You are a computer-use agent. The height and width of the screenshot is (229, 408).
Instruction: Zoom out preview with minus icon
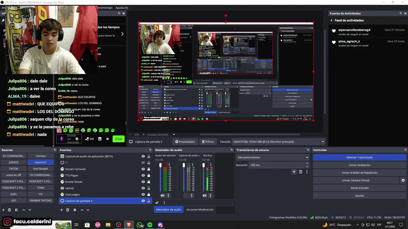click(130, 135)
